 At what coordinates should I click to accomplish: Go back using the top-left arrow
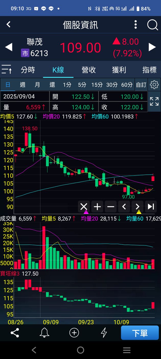point(8,24)
